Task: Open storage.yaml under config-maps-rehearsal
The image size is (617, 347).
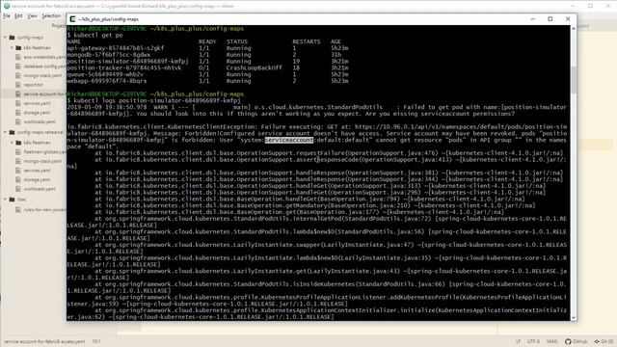Action: (x=37, y=180)
